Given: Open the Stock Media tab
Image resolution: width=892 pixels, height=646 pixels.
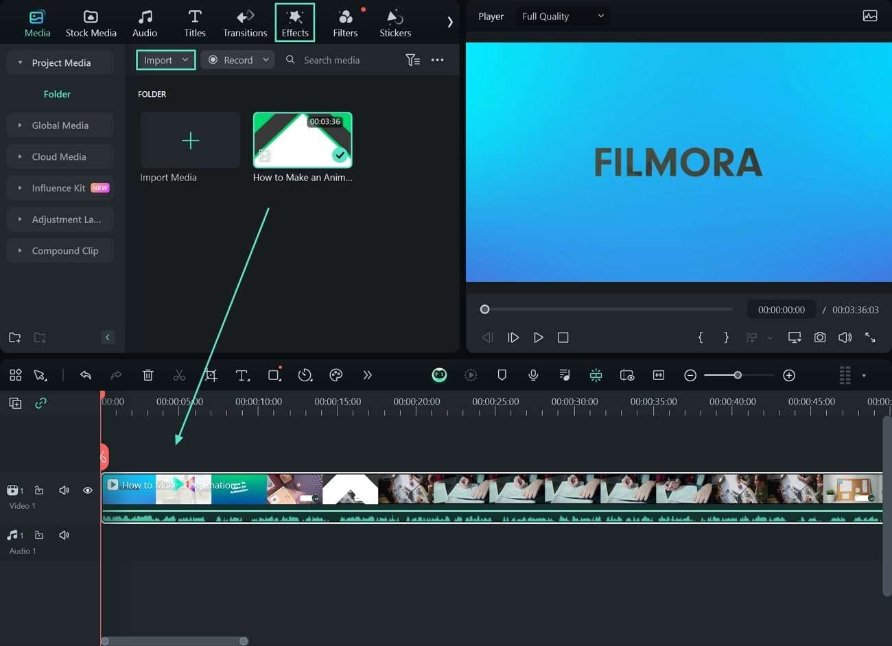Looking at the screenshot, I should (x=91, y=23).
